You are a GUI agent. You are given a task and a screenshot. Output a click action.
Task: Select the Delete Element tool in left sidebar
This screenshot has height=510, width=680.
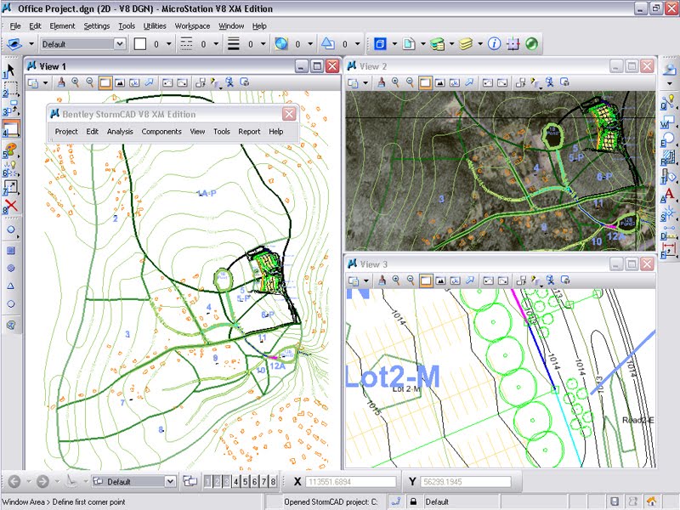[x=11, y=207]
